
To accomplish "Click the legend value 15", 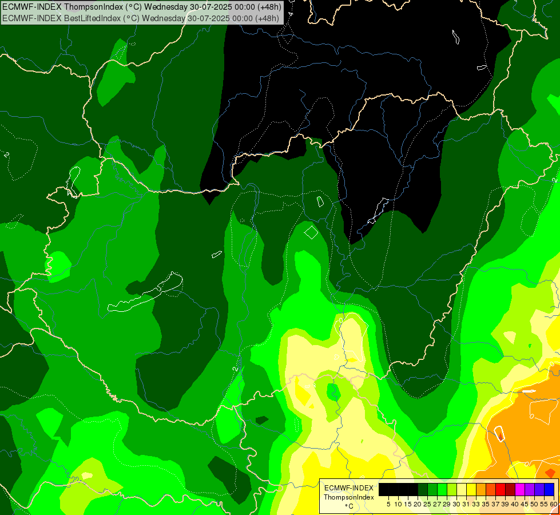I will [x=408, y=504].
